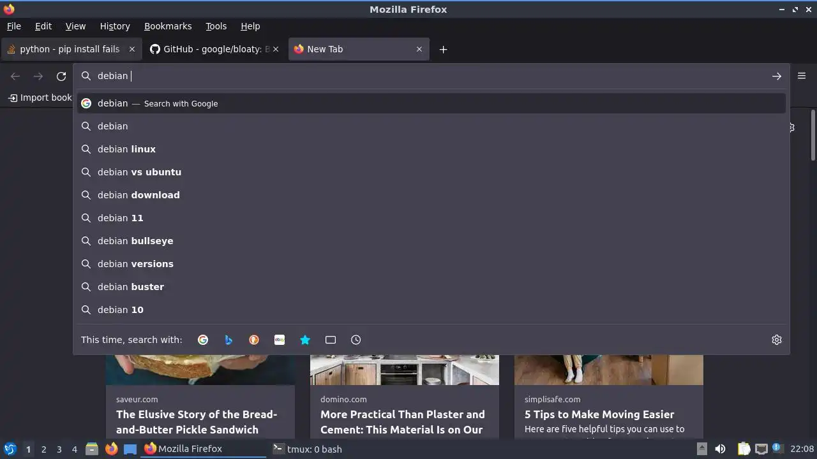Open the History menu
The height and width of the screenshot is (459, 817).
point(115,26)
